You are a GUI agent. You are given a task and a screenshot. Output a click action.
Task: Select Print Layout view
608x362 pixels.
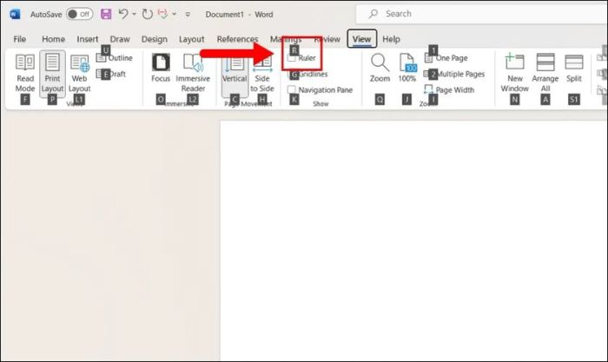click(x=52, y=73)
